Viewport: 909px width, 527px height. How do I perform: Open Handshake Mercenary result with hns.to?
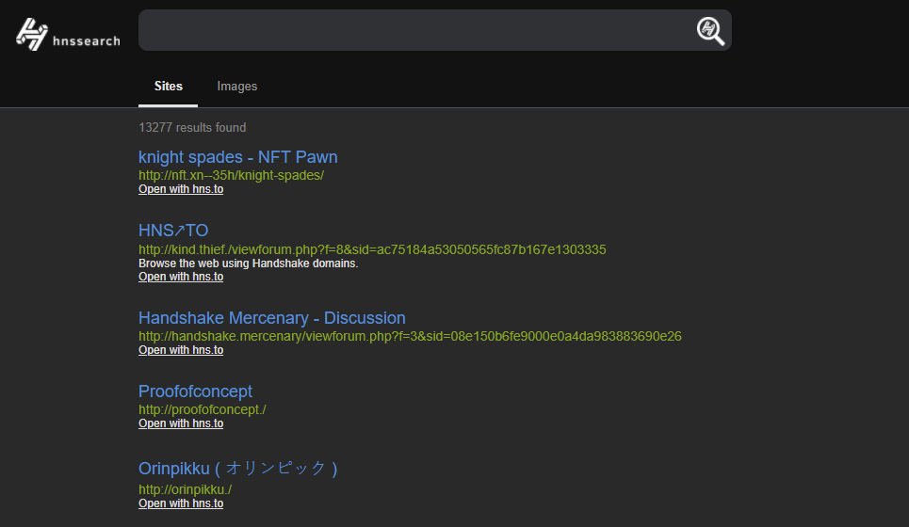[x=181, y=350]
